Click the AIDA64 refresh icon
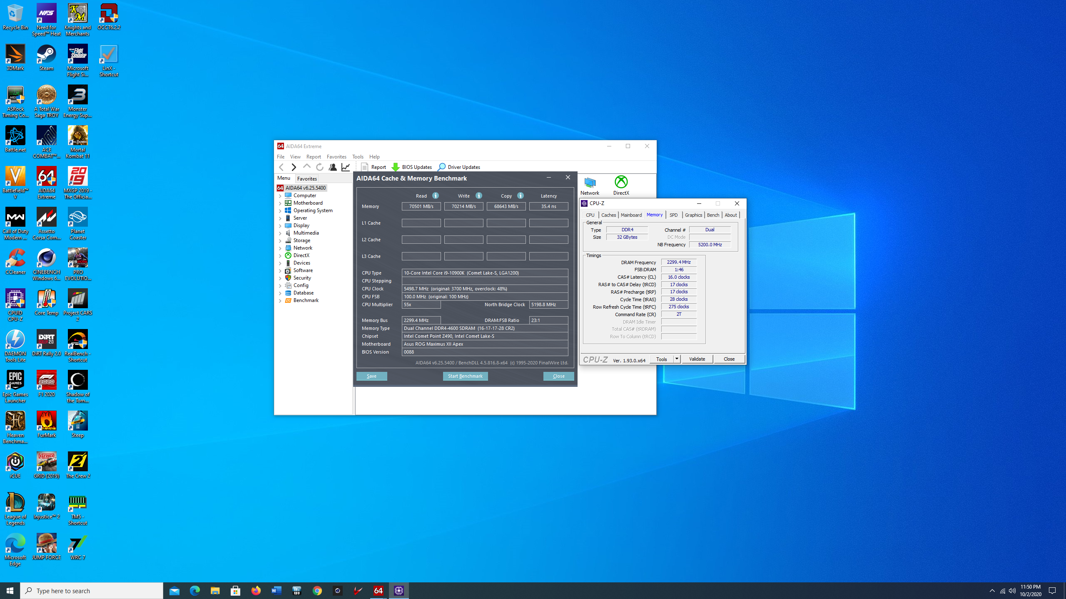1066x599 pixels. click(320, 167)
